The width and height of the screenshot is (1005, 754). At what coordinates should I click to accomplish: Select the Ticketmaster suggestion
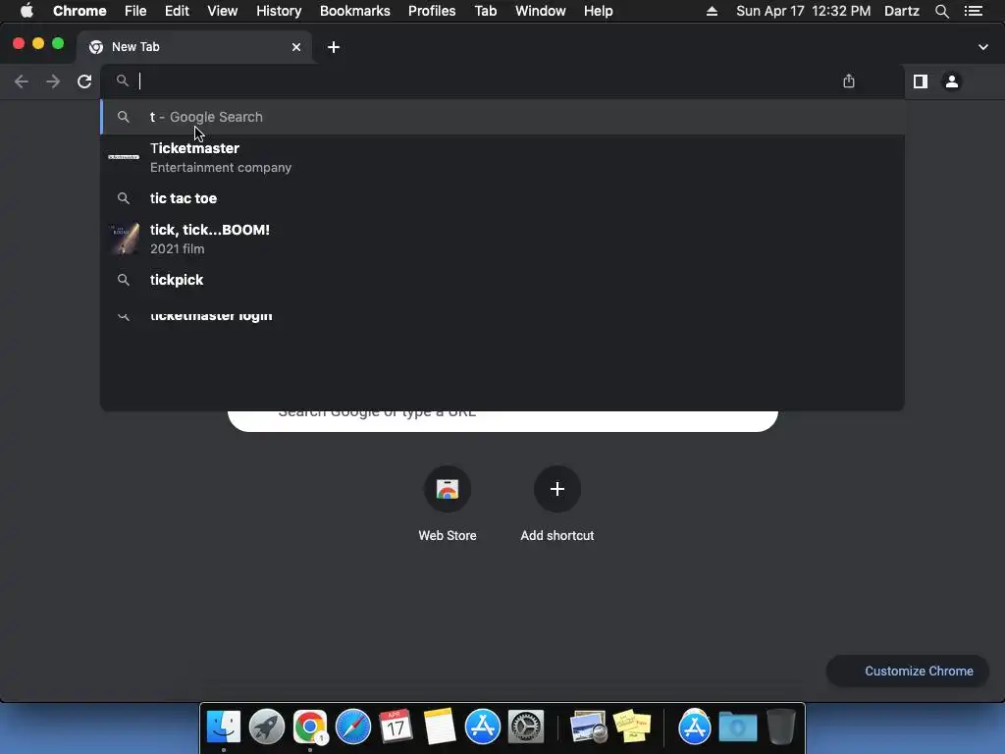[x=502, y=158]
